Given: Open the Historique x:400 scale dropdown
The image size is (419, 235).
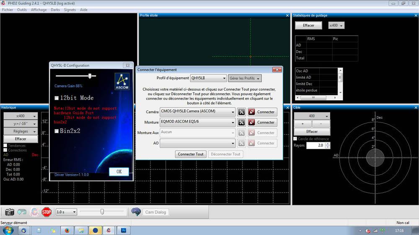Looking at the screenshot, I should [x=21, y=116].
